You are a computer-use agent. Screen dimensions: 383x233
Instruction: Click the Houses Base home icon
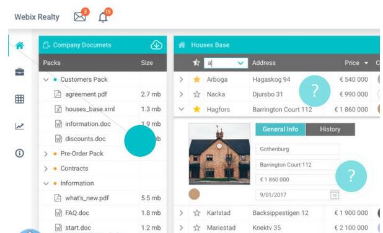(x=182, y=45)
